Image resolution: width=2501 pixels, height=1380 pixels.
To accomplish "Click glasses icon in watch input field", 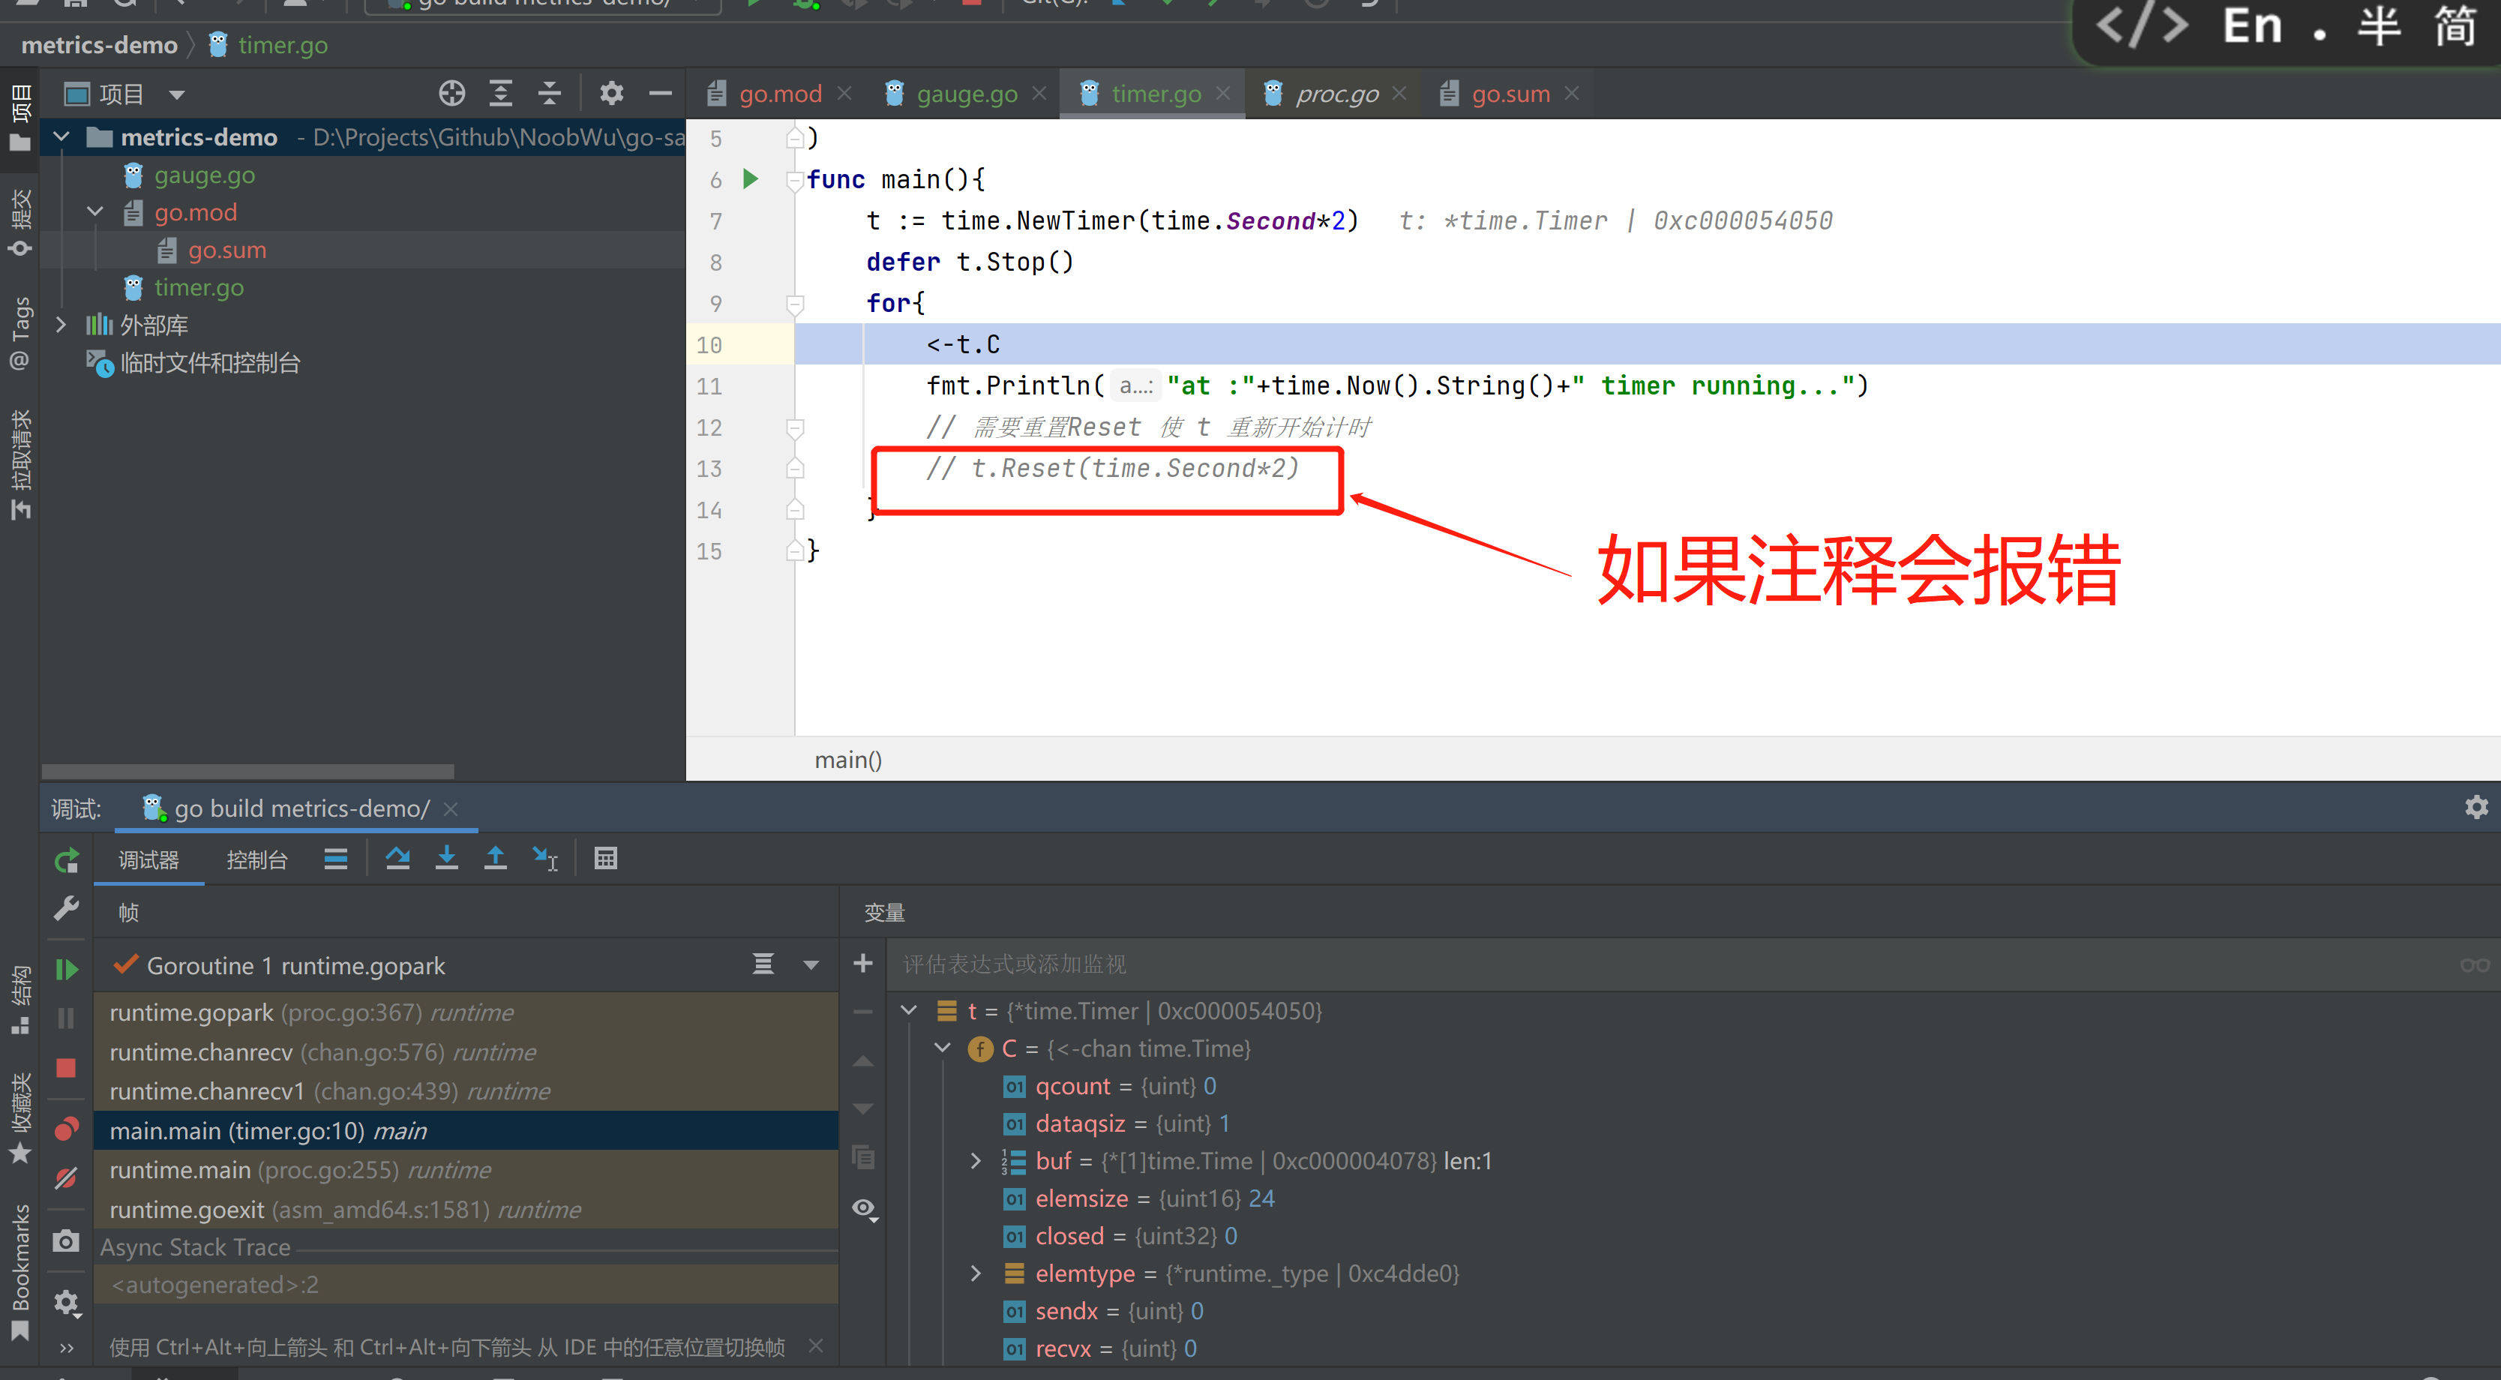I will pyautogui.click(x=2475, y=964).
